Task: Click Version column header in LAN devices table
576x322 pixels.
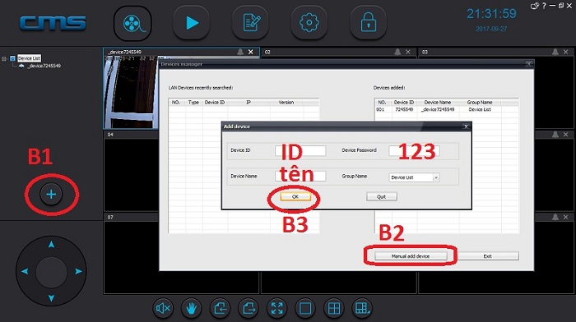Action: 286,103
